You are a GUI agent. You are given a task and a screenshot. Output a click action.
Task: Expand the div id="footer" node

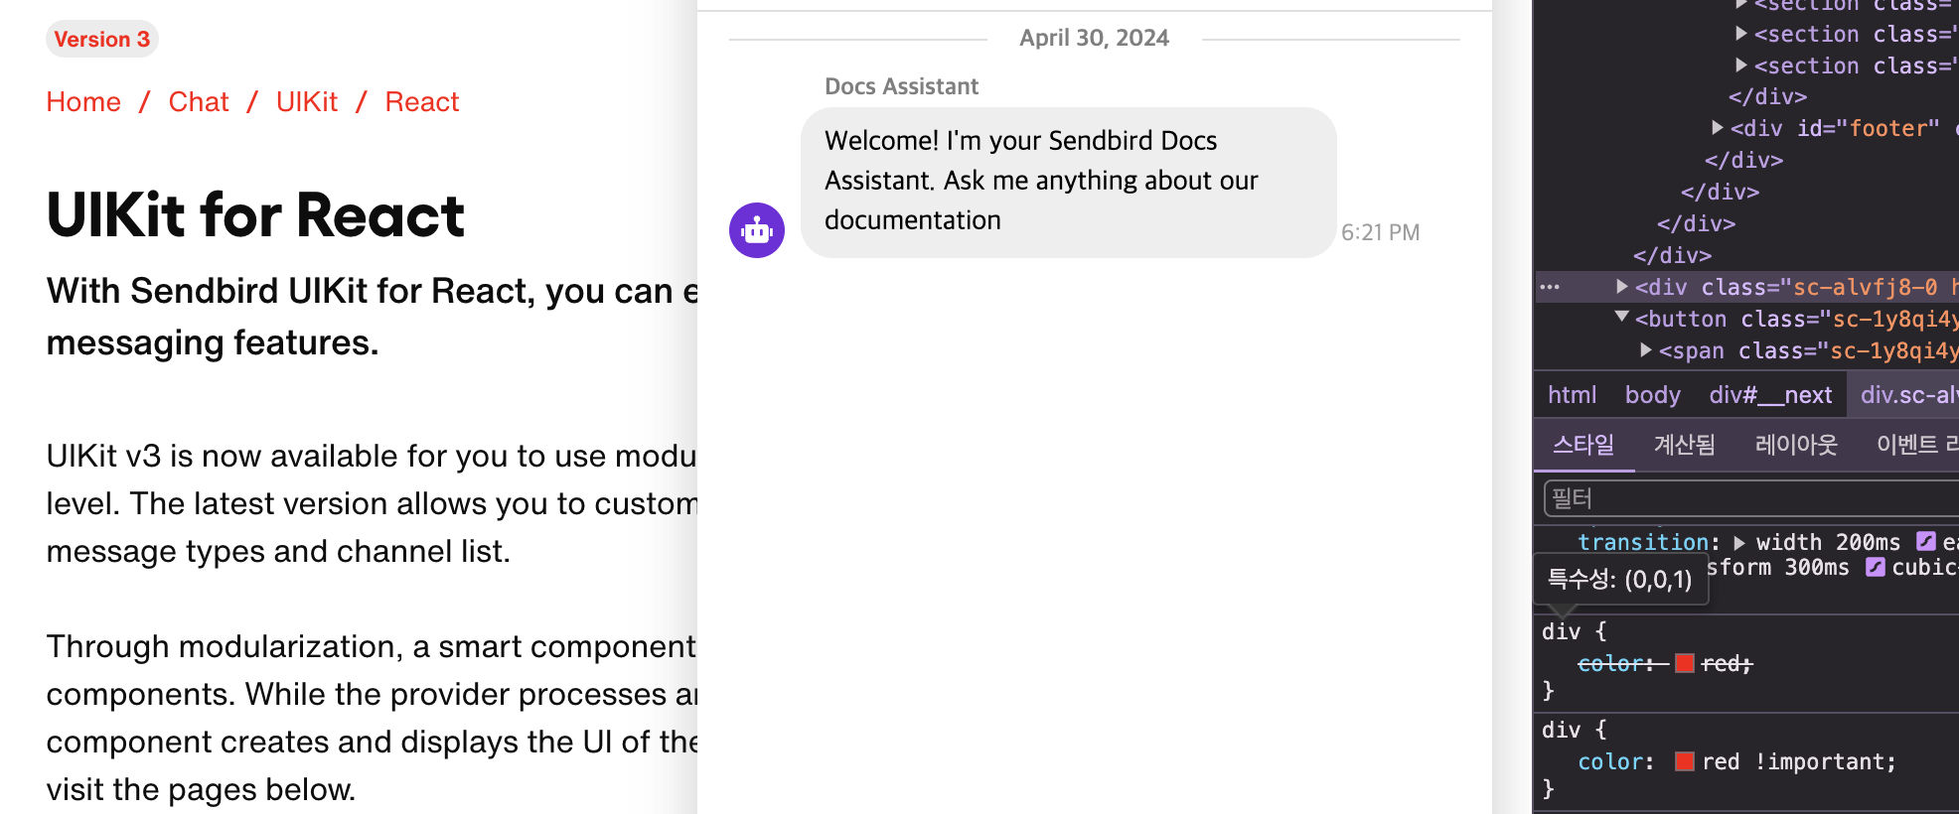pyautogui.click(x=1718, y=128)
